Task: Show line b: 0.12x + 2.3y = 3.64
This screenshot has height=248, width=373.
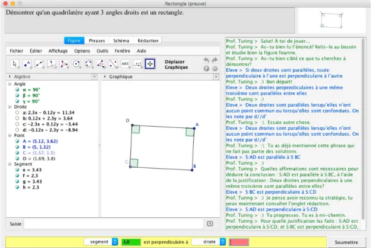Action: 17,118
